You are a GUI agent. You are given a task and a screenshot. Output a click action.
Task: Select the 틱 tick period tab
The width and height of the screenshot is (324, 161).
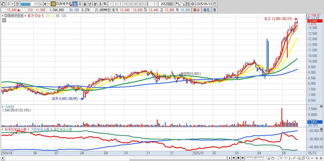point(105,4)
